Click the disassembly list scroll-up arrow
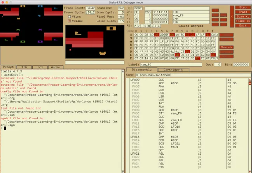The height and width of the screenshot is (173, 253). [250, 80]
